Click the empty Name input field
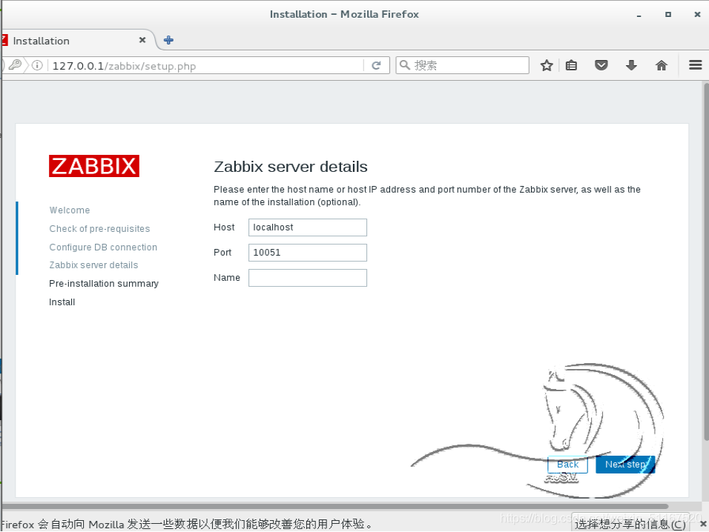The width and height of the screenshot is (709, 532). click(x=308, y=278)
